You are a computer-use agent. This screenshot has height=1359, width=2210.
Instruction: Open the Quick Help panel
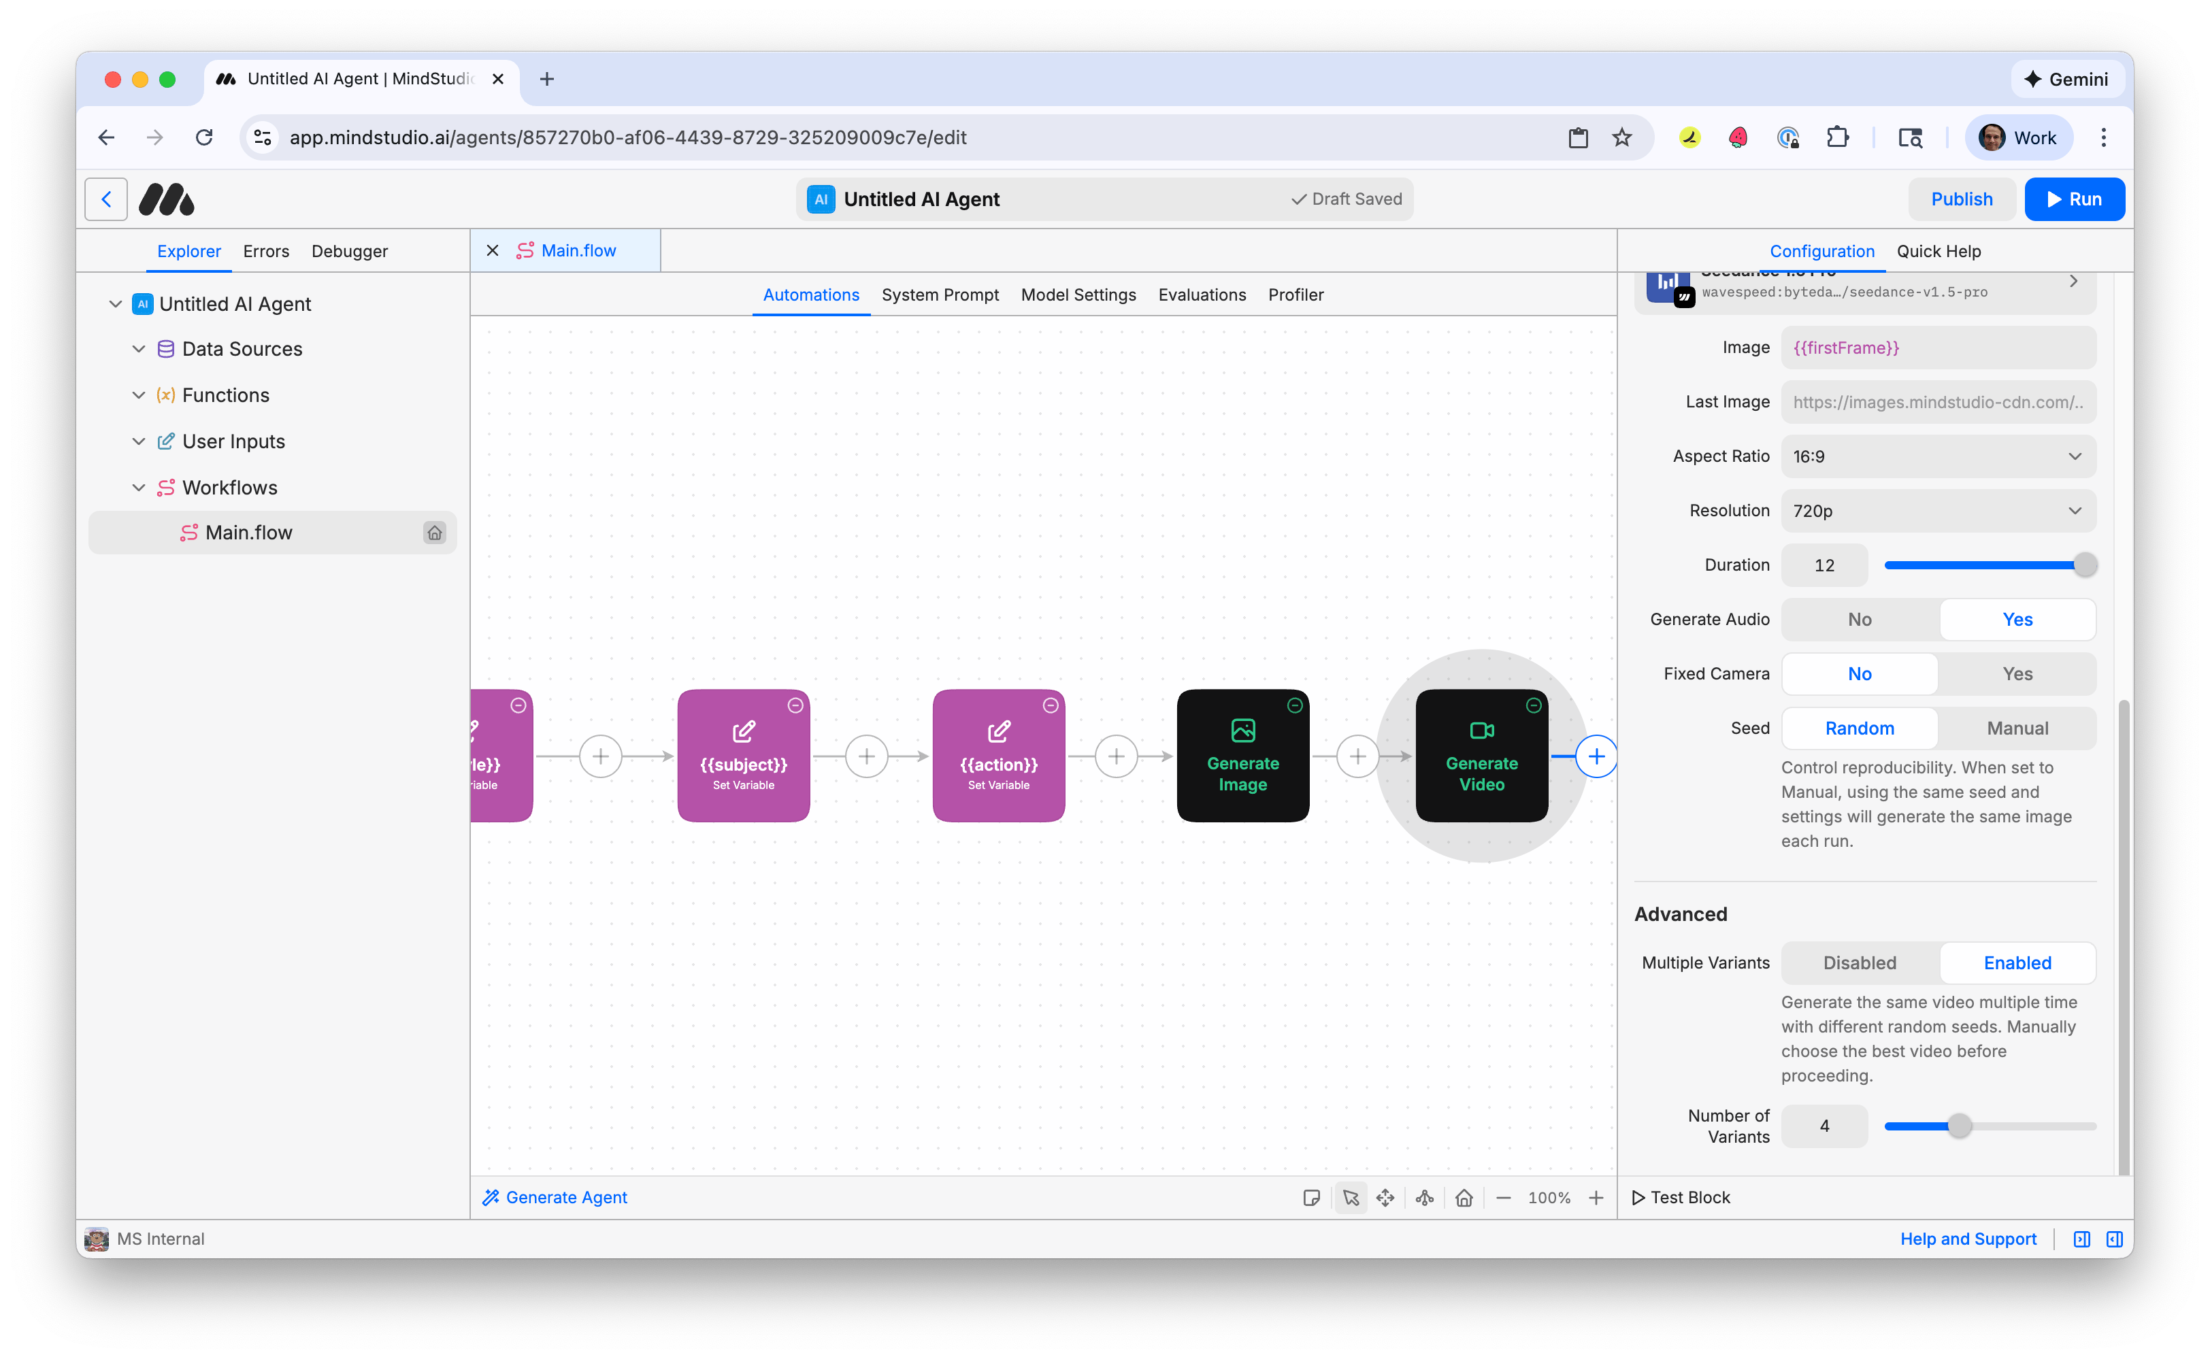1938,251
